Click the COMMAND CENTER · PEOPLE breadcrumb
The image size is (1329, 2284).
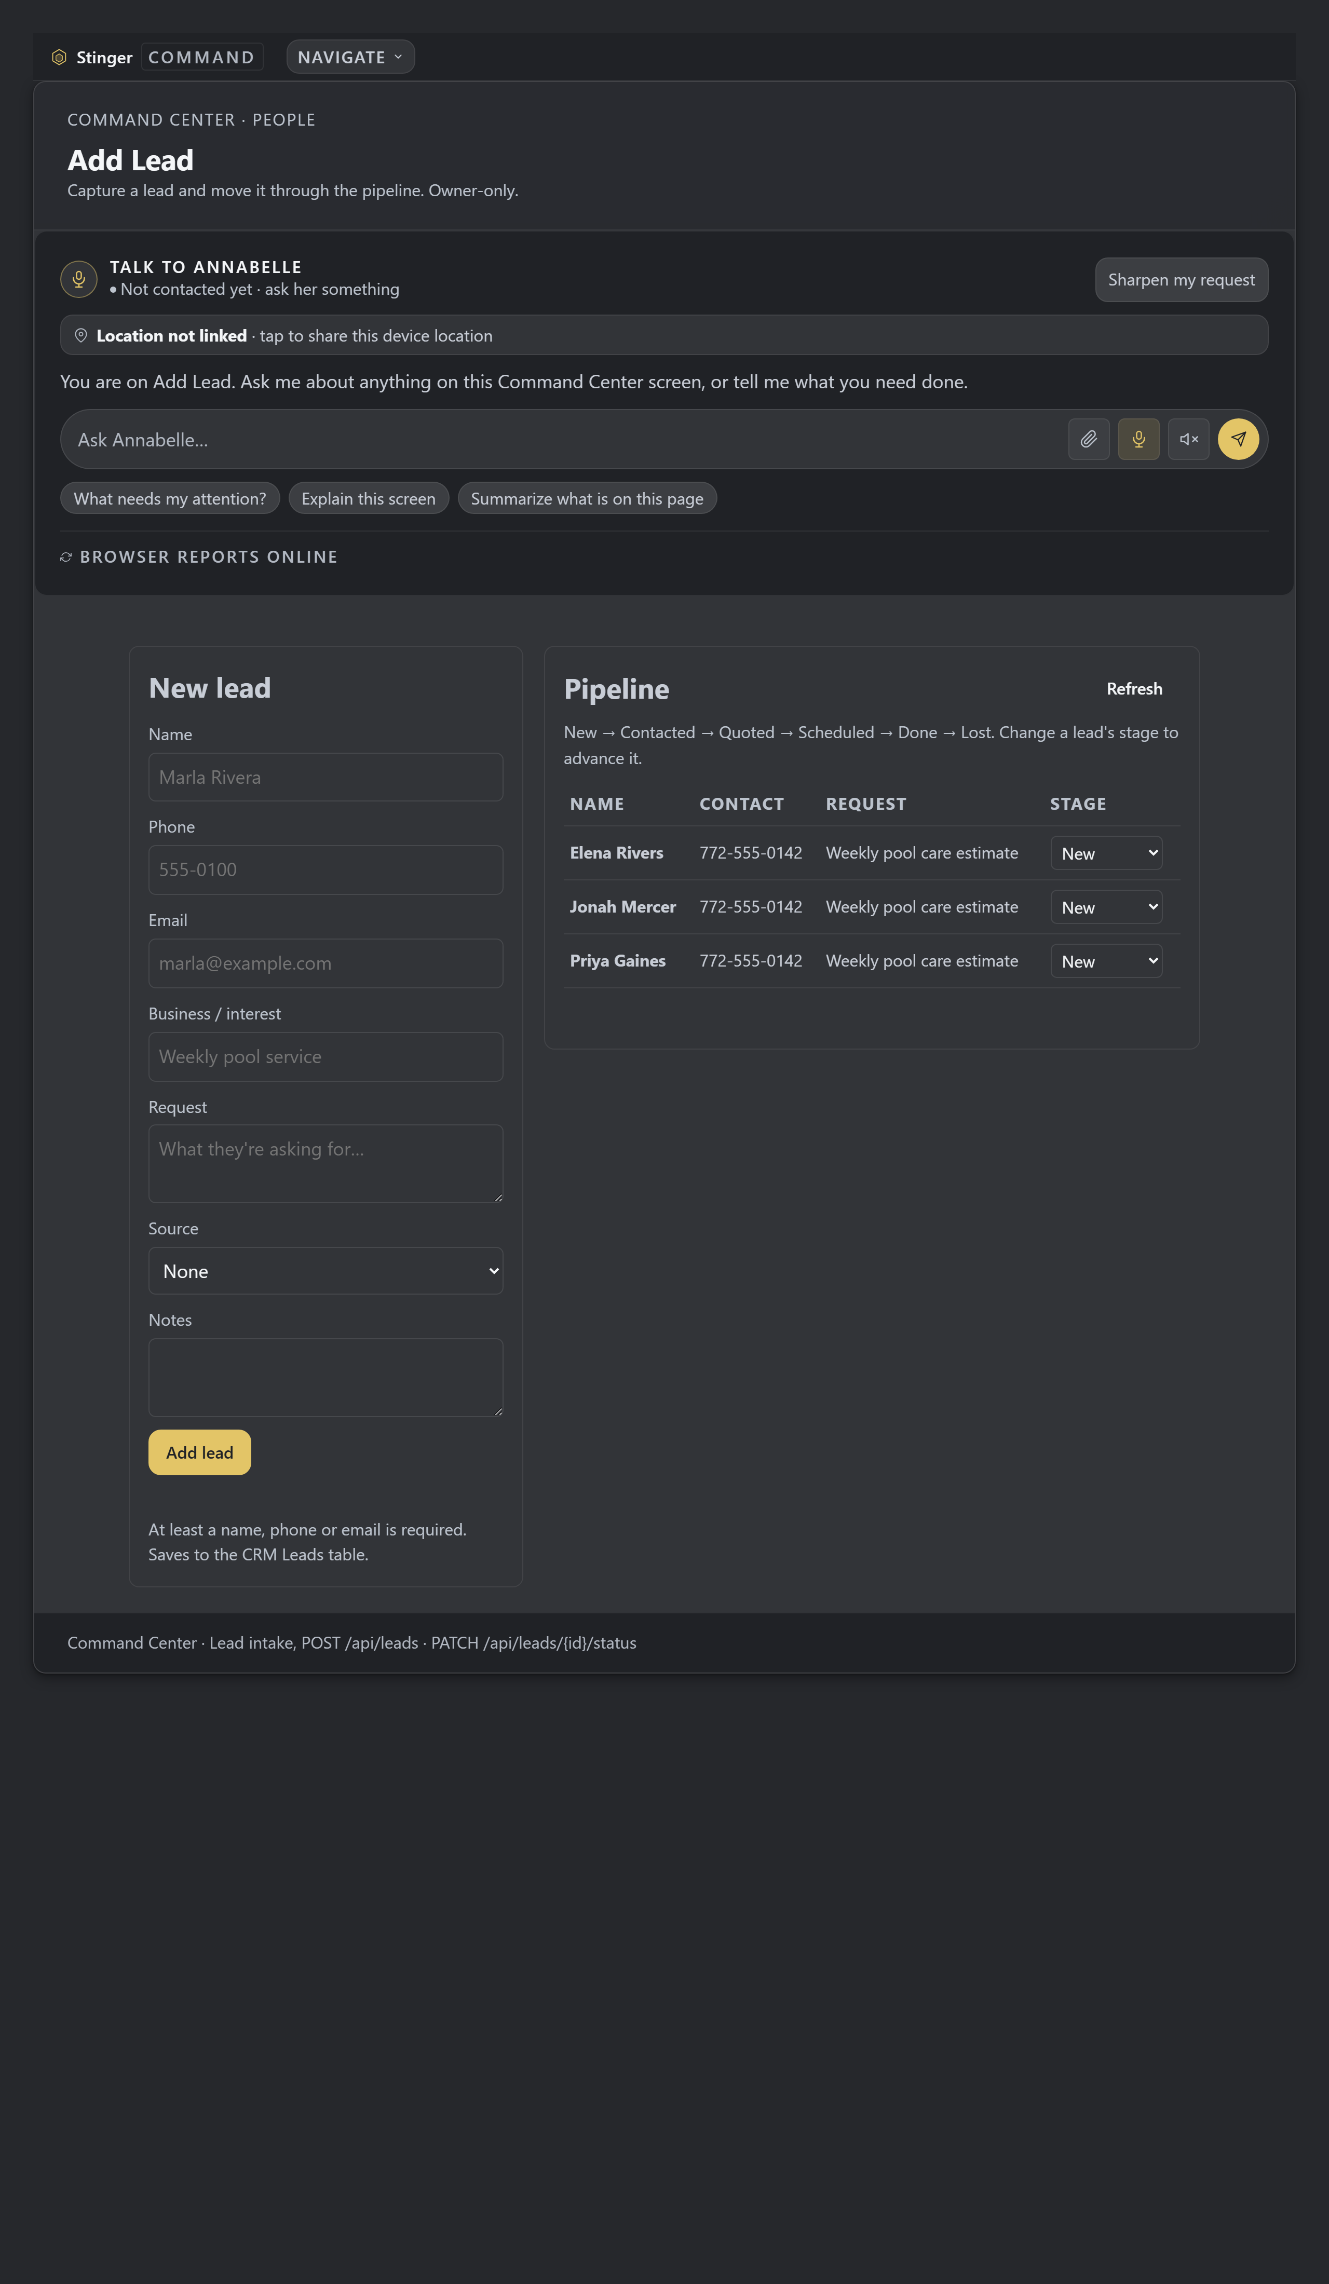coord(191,119)
